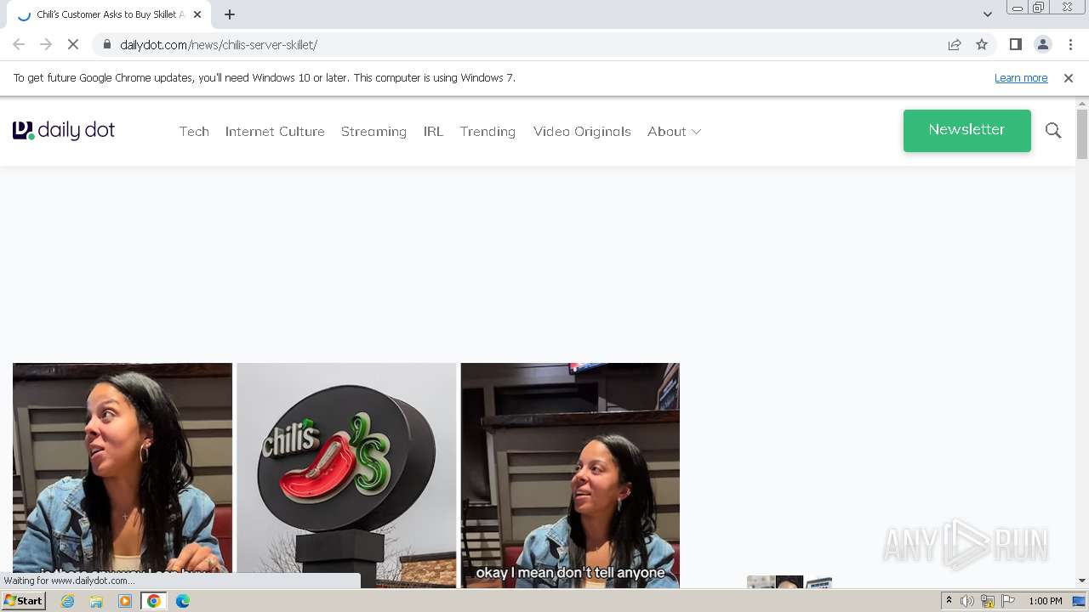Viewport: 1089px width, 612px height.
Task: View site information via the padlock icon
Action: click(x=106, y=44)
